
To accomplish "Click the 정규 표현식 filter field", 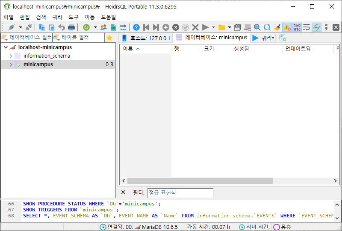I will click(180, 193).
